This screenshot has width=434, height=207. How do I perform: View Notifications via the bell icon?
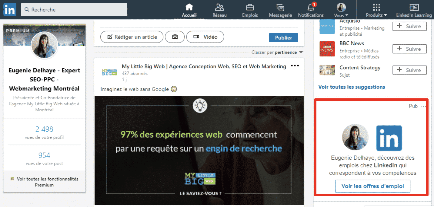click(x=311, y=9)
